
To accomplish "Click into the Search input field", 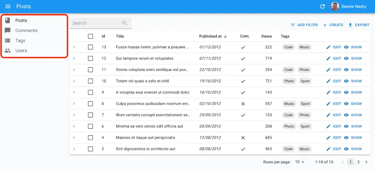I will (x=96, y=23).
